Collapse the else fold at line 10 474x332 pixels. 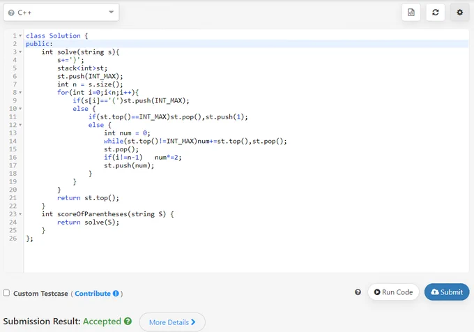[x=20, y=109]
